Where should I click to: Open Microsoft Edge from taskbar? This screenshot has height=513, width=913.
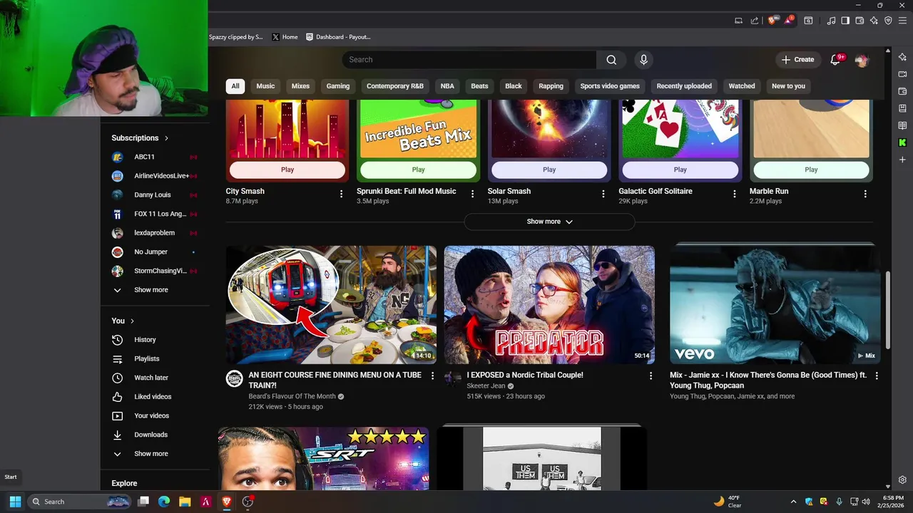(x=163, y=502)
